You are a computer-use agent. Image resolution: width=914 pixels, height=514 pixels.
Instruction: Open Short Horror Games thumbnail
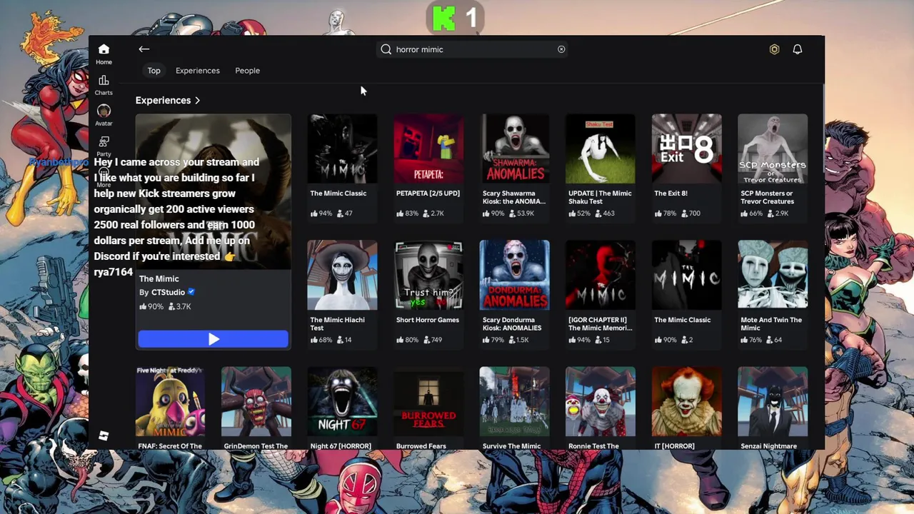[428, 275]
